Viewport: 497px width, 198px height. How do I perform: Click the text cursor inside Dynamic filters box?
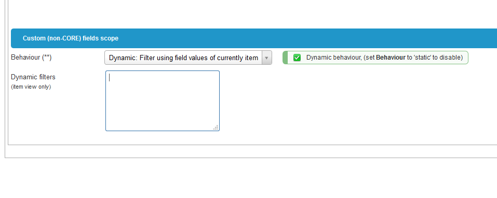(110, 78)
